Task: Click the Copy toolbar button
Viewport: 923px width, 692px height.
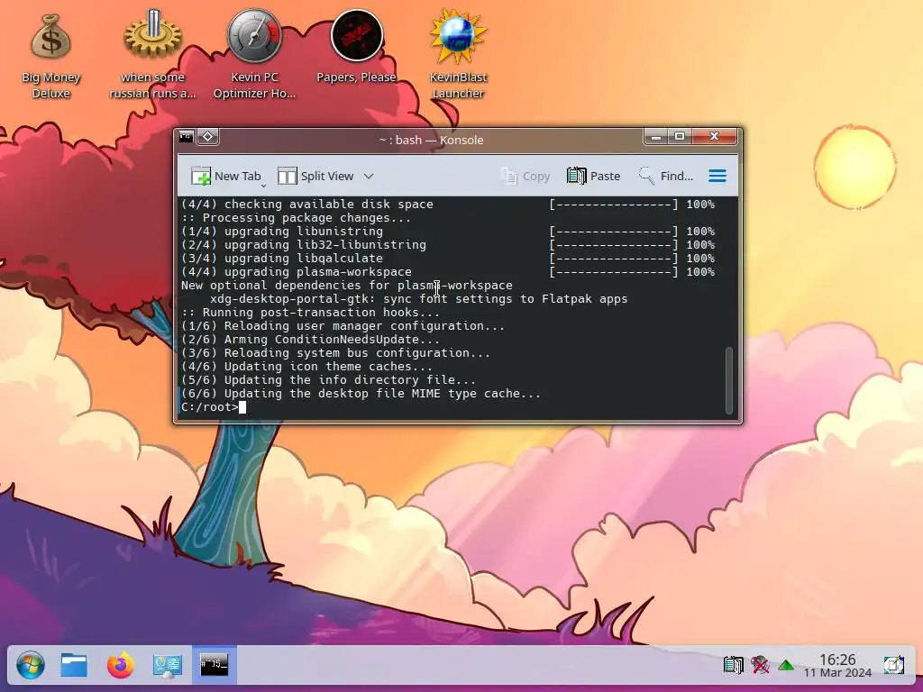Action: tap(525, 176)
